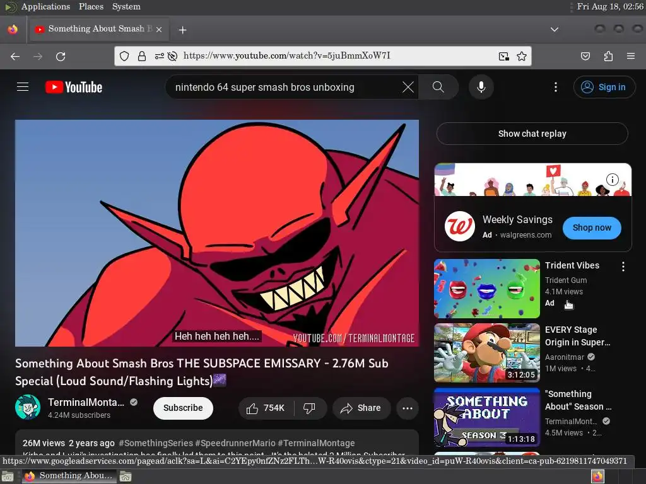Click the #SomethingSeries hashtag

155,443
